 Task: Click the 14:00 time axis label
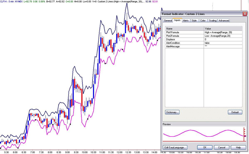pos(154,152)
